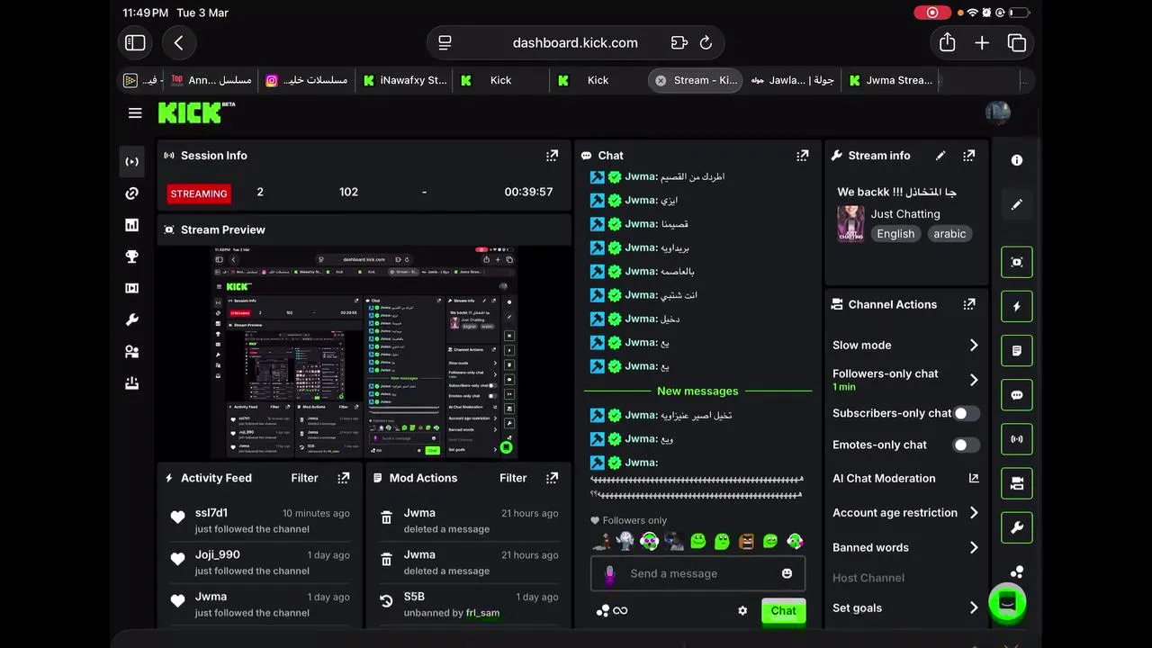1152x648 pixels.
Task: Switch to Jawla browser tab
Action: point(792,80)
